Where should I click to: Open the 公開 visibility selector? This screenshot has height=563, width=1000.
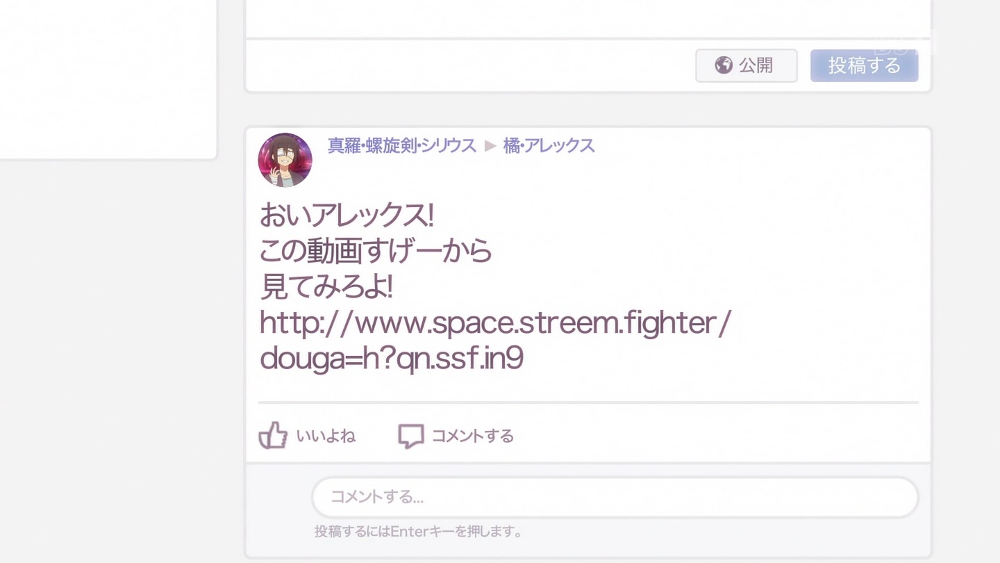tap(747, 65)
